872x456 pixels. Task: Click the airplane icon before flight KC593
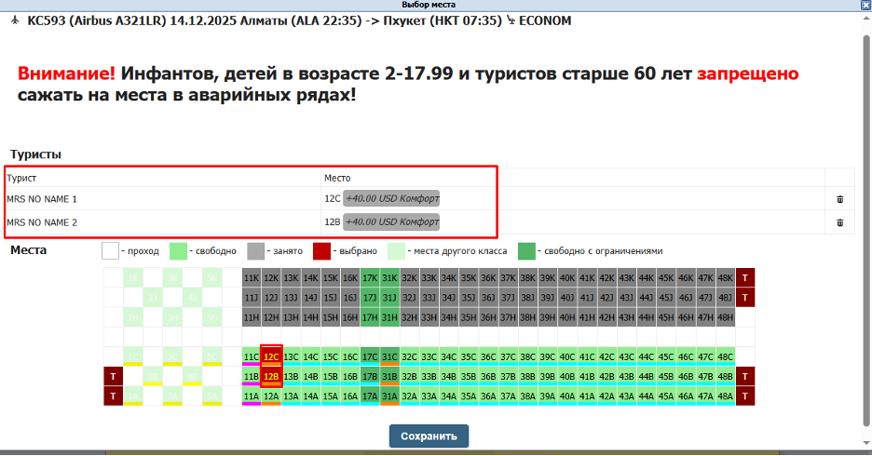click(14, 20)
